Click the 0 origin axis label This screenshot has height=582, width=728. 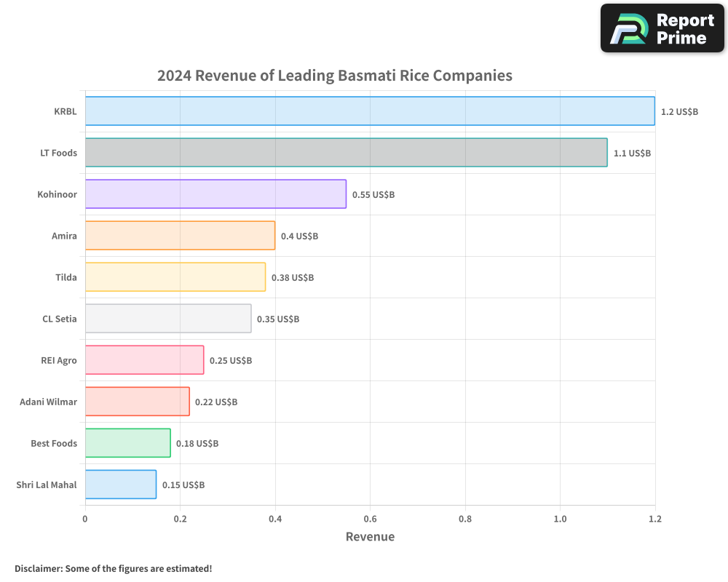point(85,519)
